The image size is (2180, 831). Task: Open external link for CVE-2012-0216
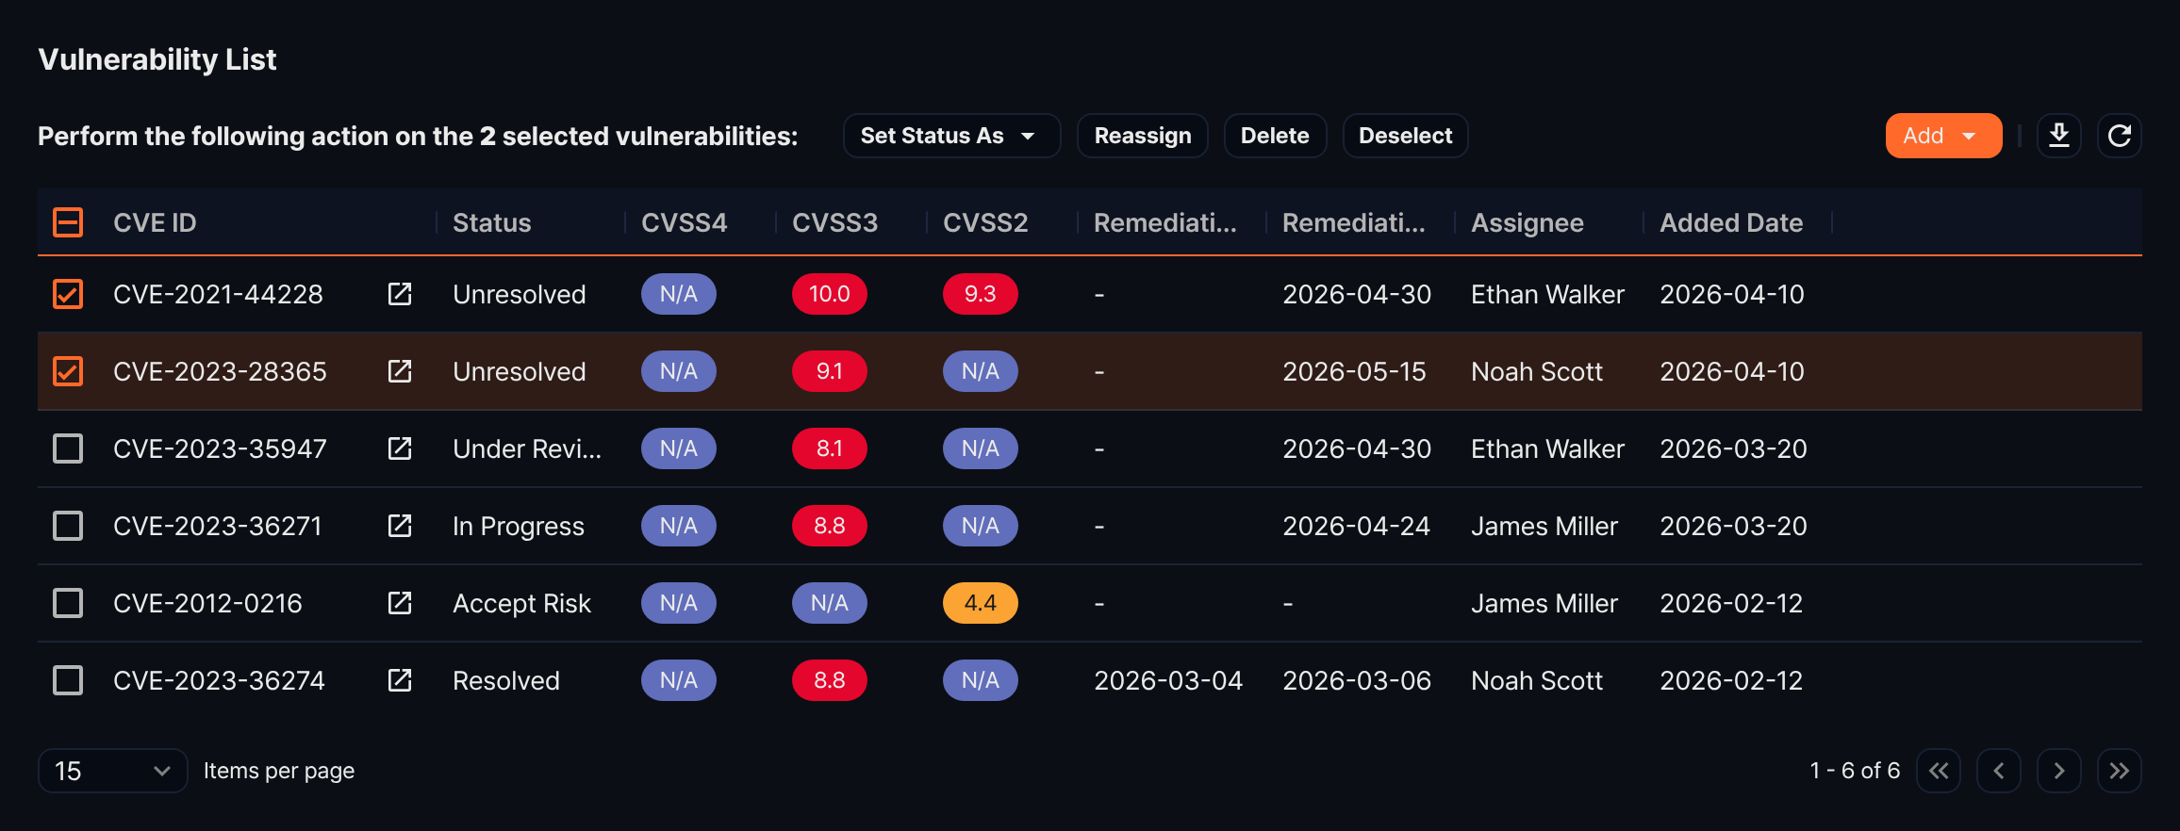(400, 603)
